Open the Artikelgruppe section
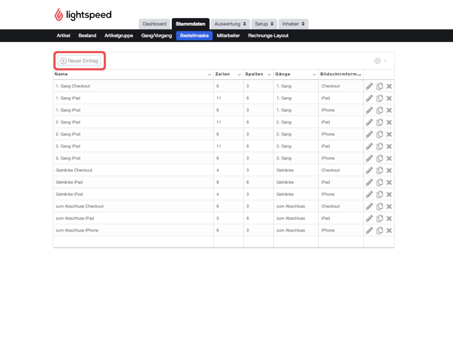This screenshot has height=338, width=453. (x=119, y=36)
